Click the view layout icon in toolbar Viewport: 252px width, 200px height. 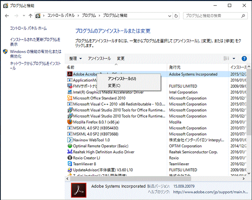point(226,58)
